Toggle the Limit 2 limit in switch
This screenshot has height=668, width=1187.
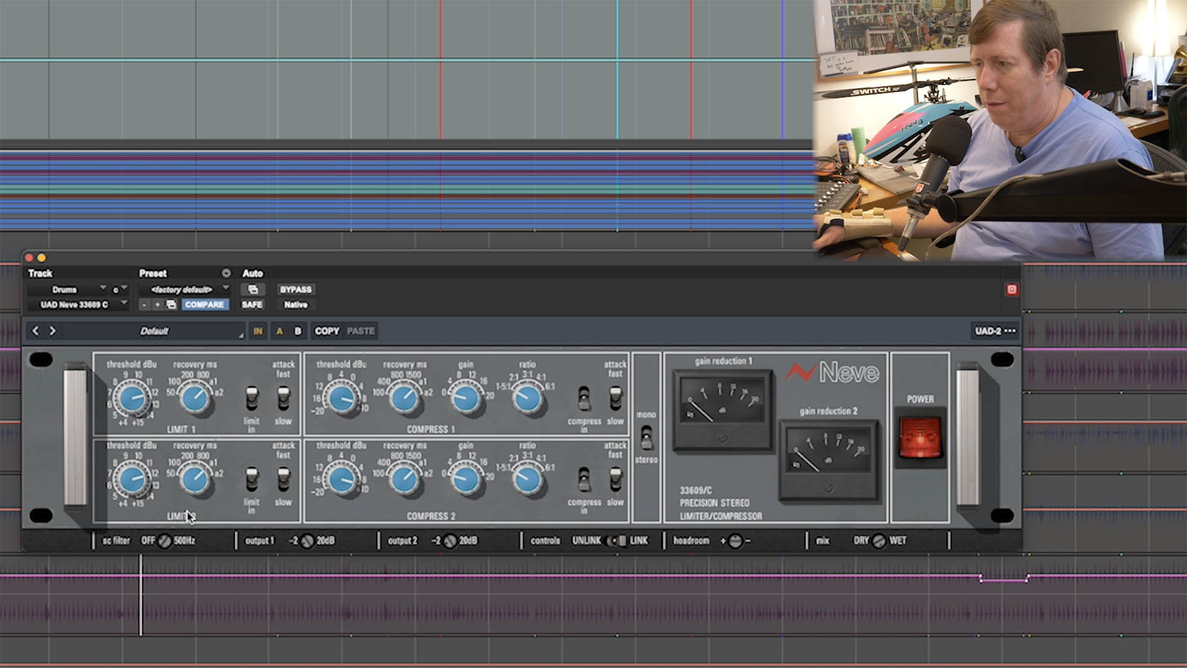pos(252,480)
